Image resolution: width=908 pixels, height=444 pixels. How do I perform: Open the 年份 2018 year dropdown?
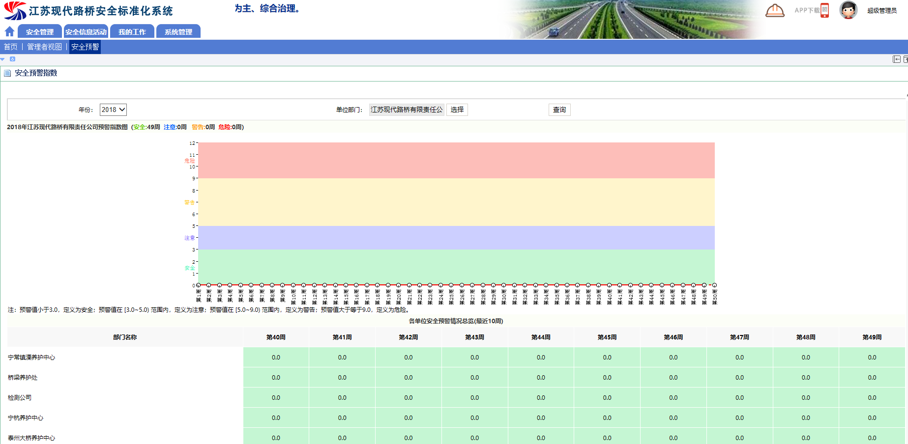pyautogui.click(x=113, y=110)
